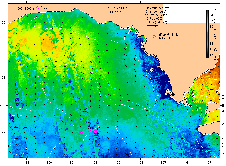Click the 'Altimetric sealevel' caption text
The width and height of the screenshot is (226, 166).
tap(157, 8)
